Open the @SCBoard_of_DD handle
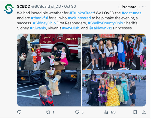Image resolution: width=153 pixels, height=119 pixels. (x=46, y=6)
